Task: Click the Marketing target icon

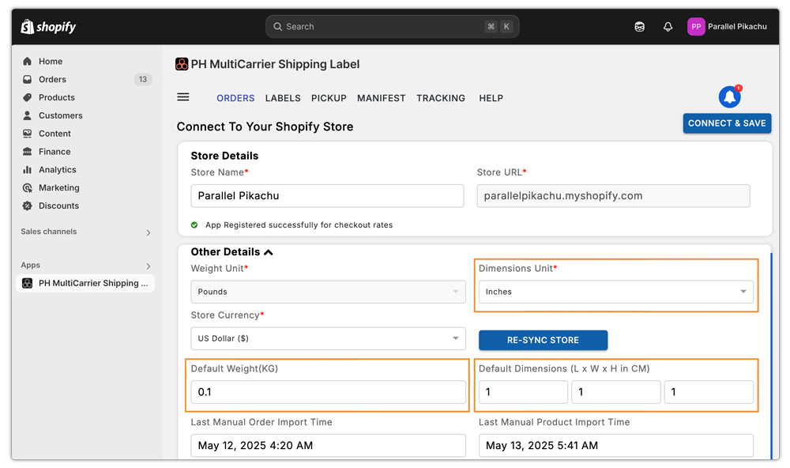Action: 27,187
